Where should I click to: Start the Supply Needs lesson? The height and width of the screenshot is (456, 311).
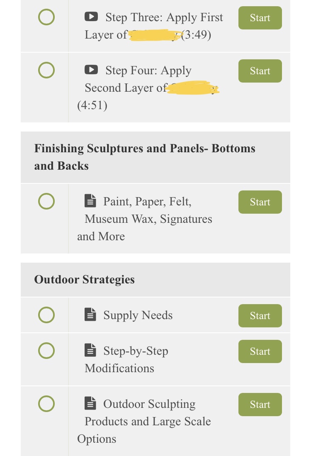[x=260, y=316]
